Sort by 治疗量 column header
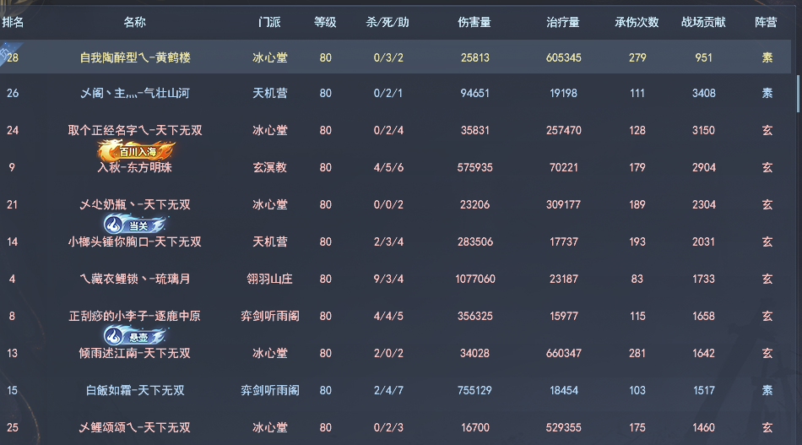This screenshot has height=445, width=802. pos(563,22)
